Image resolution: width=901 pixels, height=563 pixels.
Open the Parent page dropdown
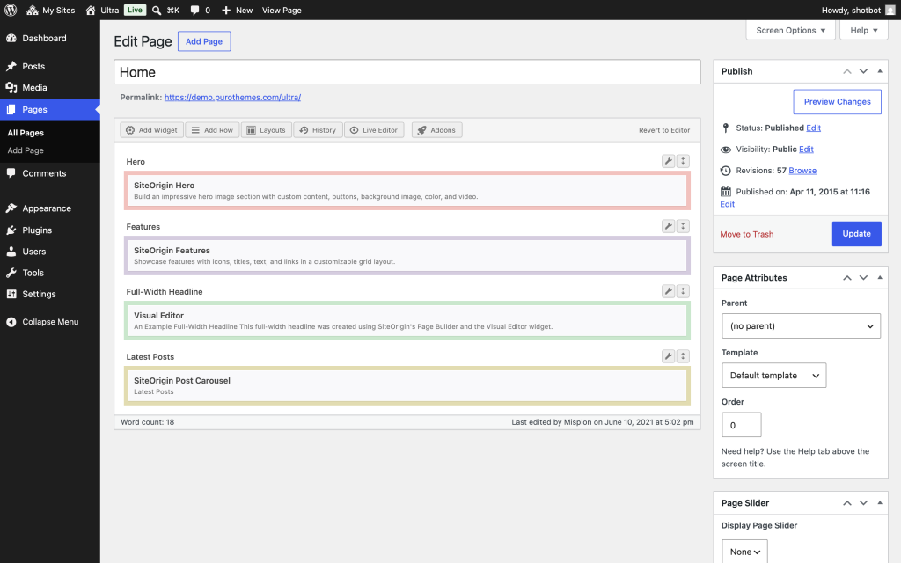(801, 325)
